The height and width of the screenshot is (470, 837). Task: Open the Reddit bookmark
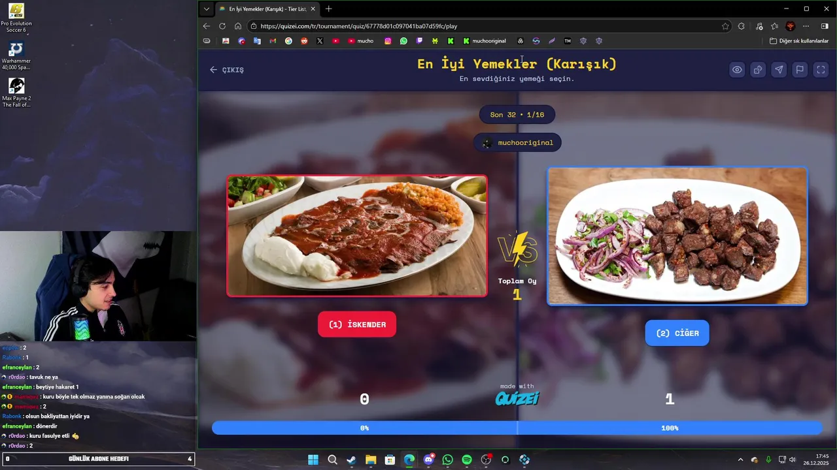[x=304, y=40]
